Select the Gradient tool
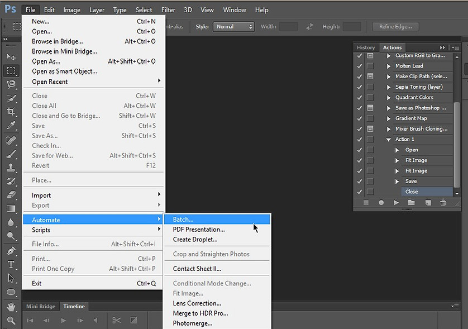 point(11,208)
